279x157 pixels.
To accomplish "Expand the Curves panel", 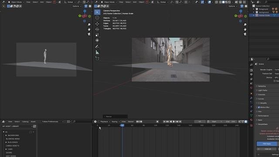I will point(261,99).
